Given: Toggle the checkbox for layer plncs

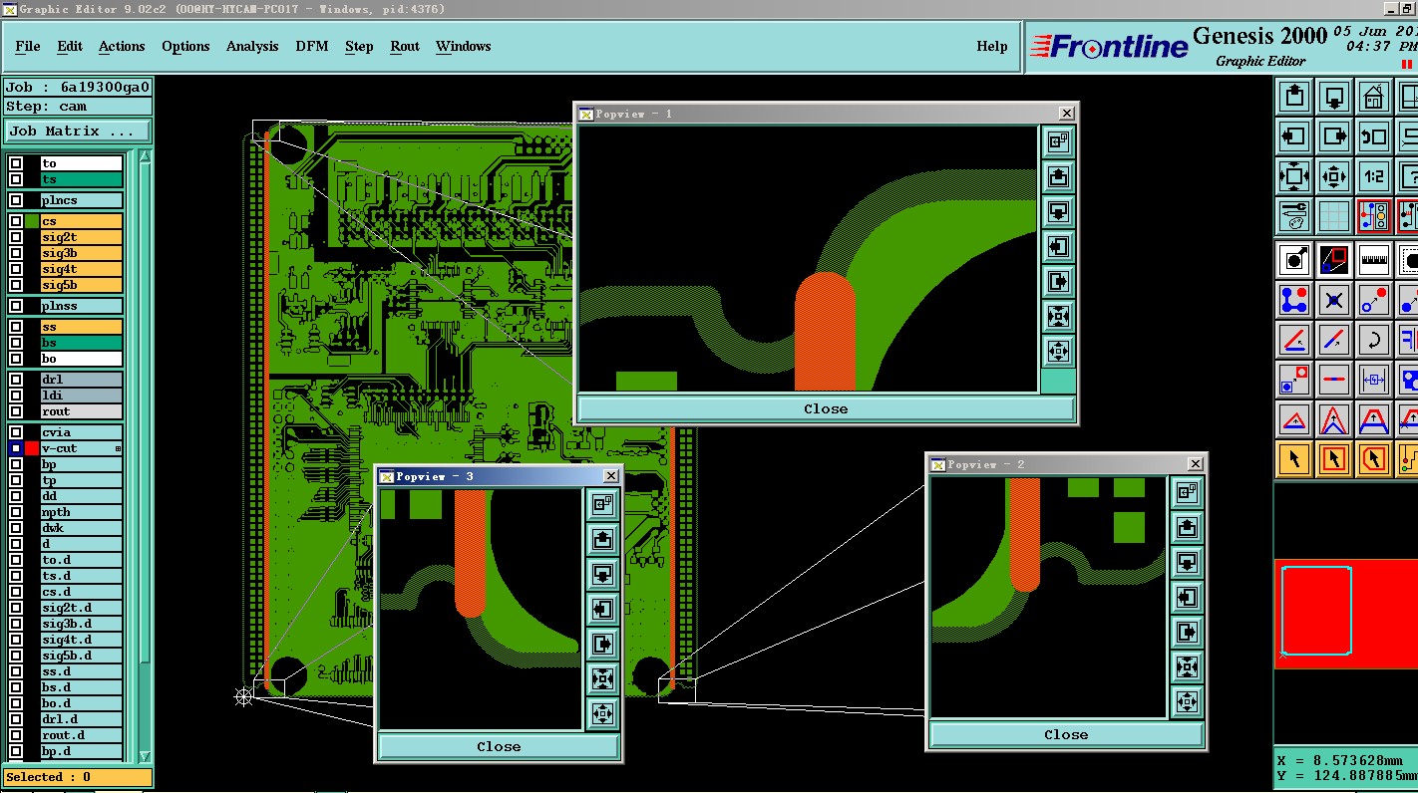Looking at the screenshot, I should [x=16, y=200].
